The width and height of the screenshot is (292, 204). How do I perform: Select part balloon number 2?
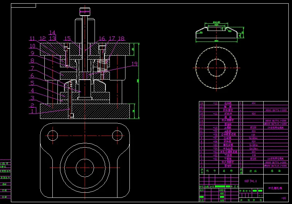[x=33, y=105]
